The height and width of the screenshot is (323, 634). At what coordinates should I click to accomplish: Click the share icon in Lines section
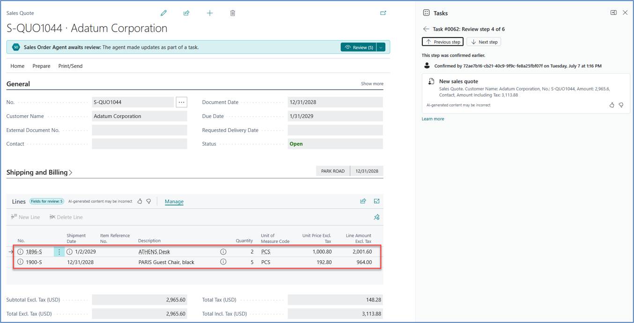point(363,201)
